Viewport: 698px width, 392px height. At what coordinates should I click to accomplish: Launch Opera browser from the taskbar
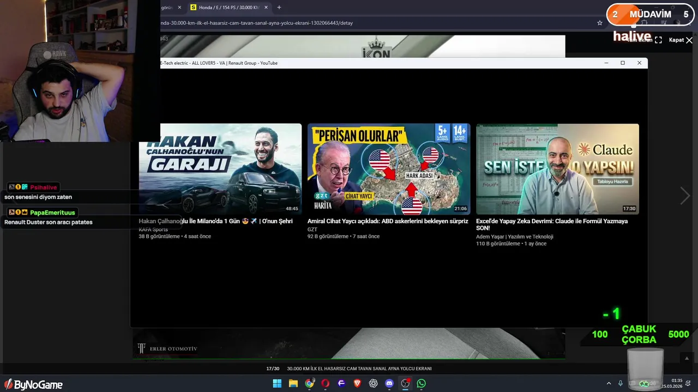pos(326,383)
